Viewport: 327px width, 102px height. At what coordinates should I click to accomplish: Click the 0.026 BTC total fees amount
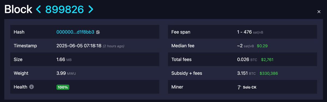(x=247, y=60)
